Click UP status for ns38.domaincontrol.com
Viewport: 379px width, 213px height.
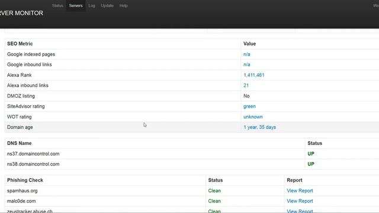[x=311, y=164]
